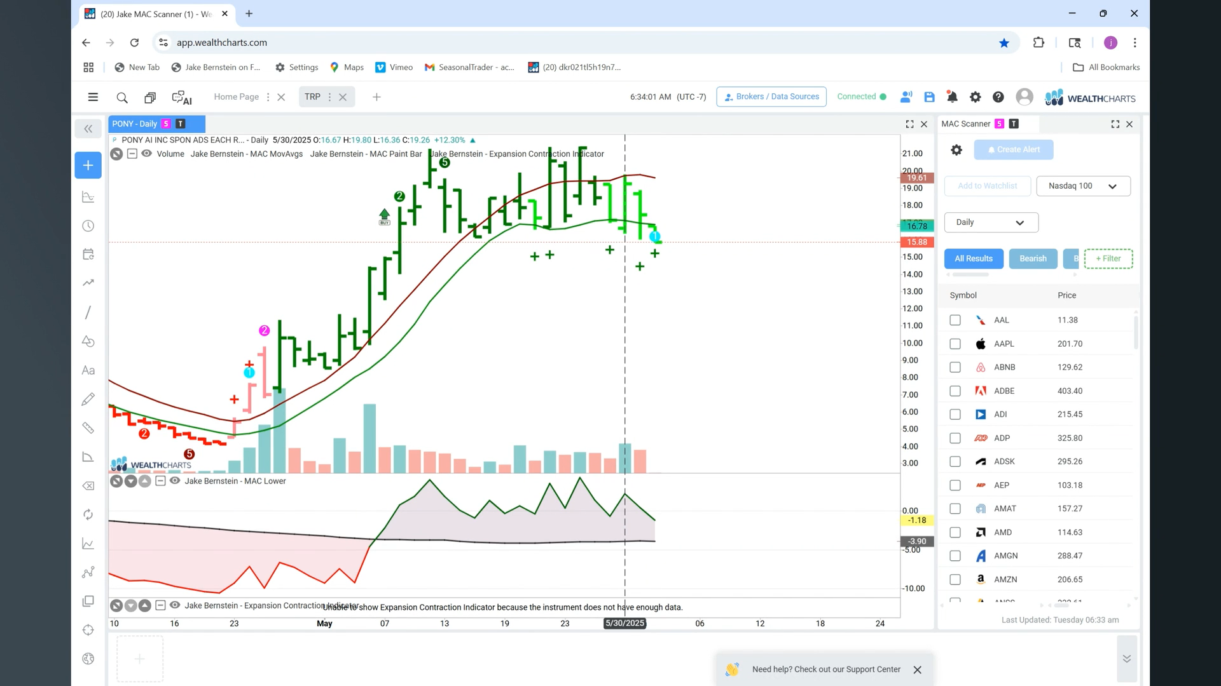Image resolution: width=1221 pixels, height=686 pixels.
Task: Expand the bottom panel double chevron
Action: tap(1126, 659)
